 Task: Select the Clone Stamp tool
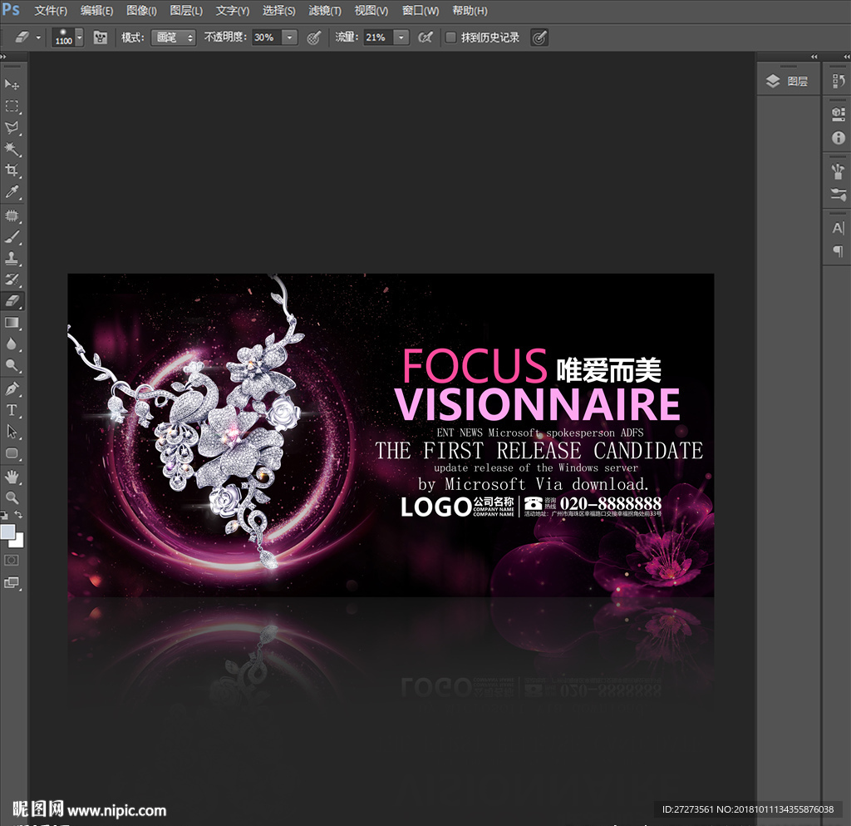[x=12, y=258]
